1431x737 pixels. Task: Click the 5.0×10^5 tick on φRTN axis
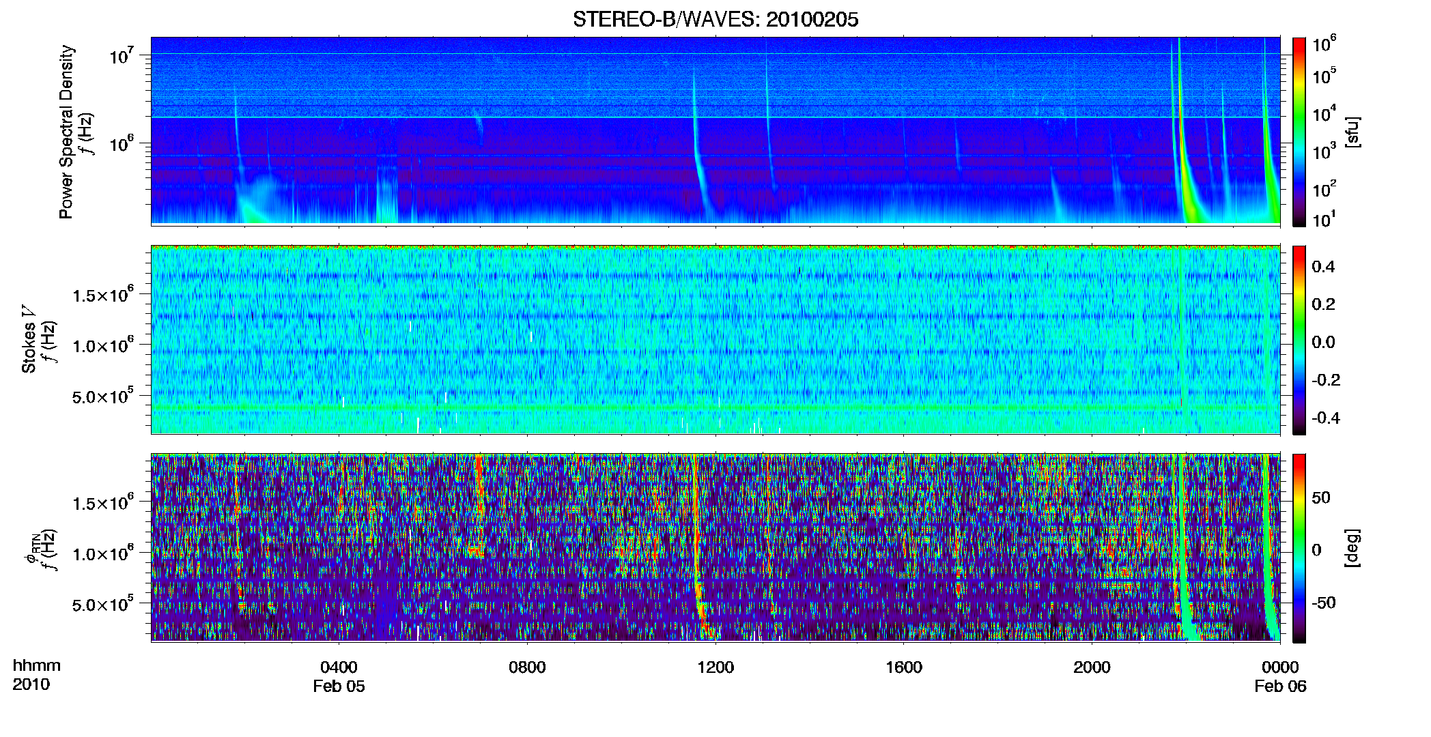pos(102,603)
